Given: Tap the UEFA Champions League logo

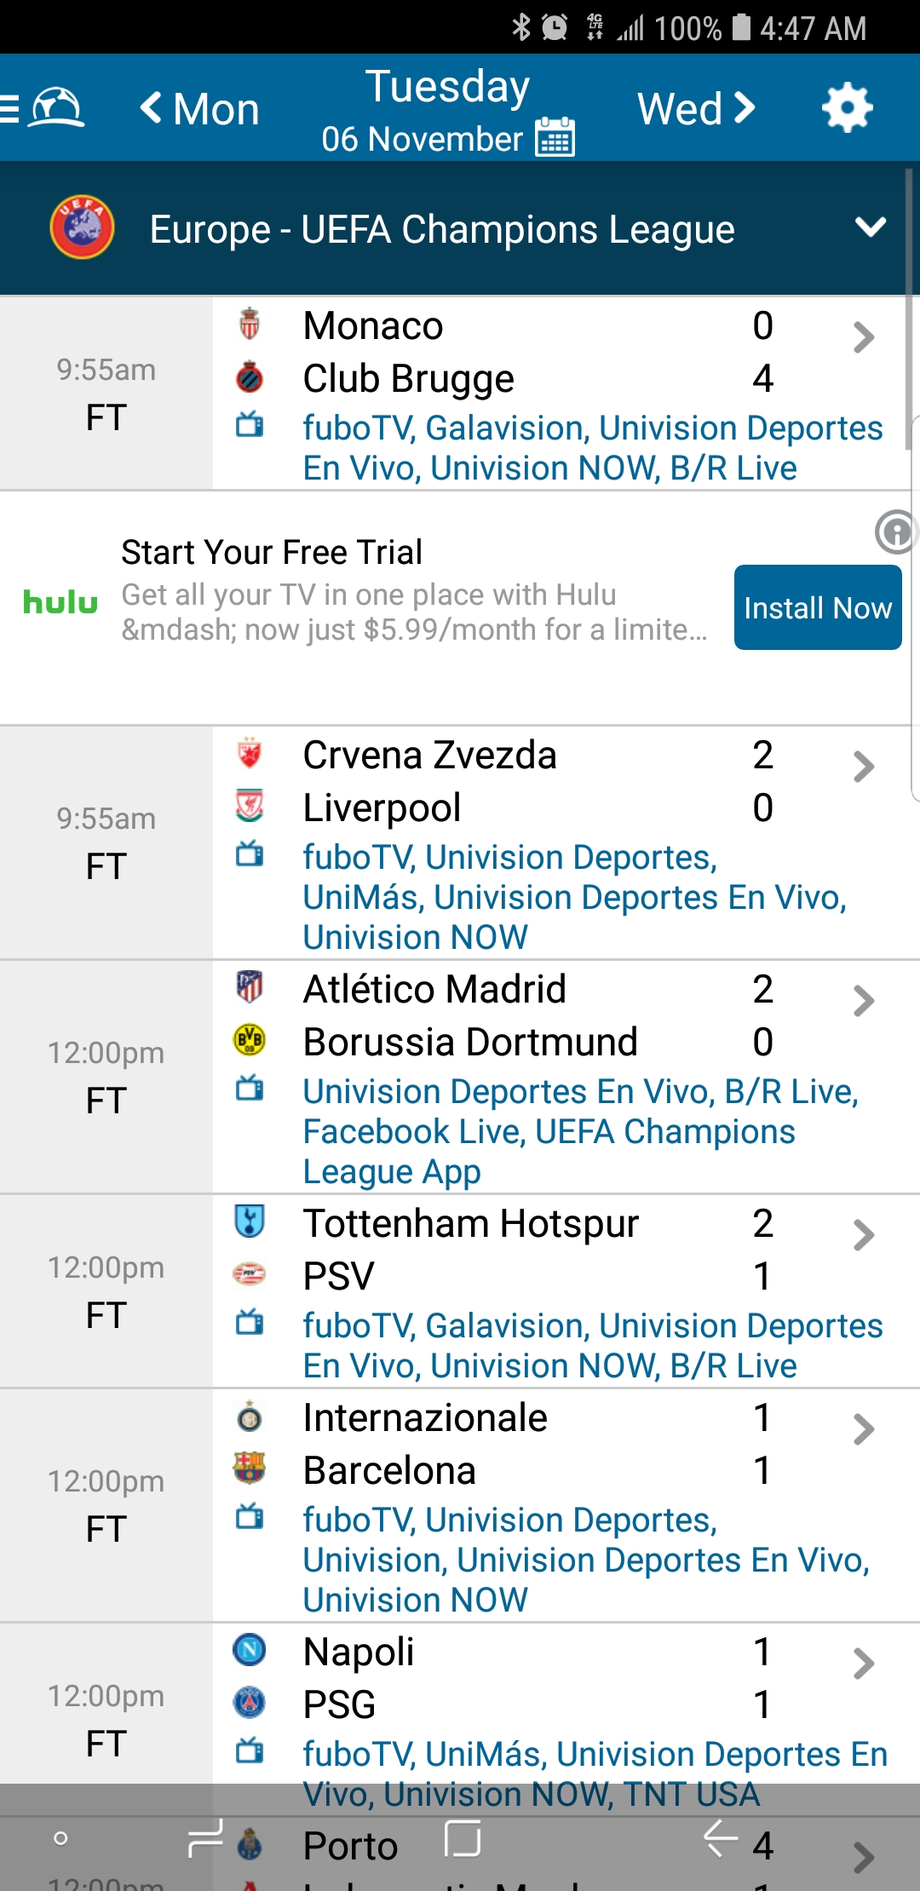Looking at the screenshot, I should (x=82, y=228).
